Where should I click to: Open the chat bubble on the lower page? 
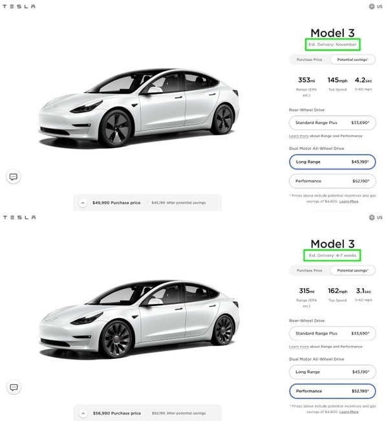pyautogui.click(x=14, y=387)
